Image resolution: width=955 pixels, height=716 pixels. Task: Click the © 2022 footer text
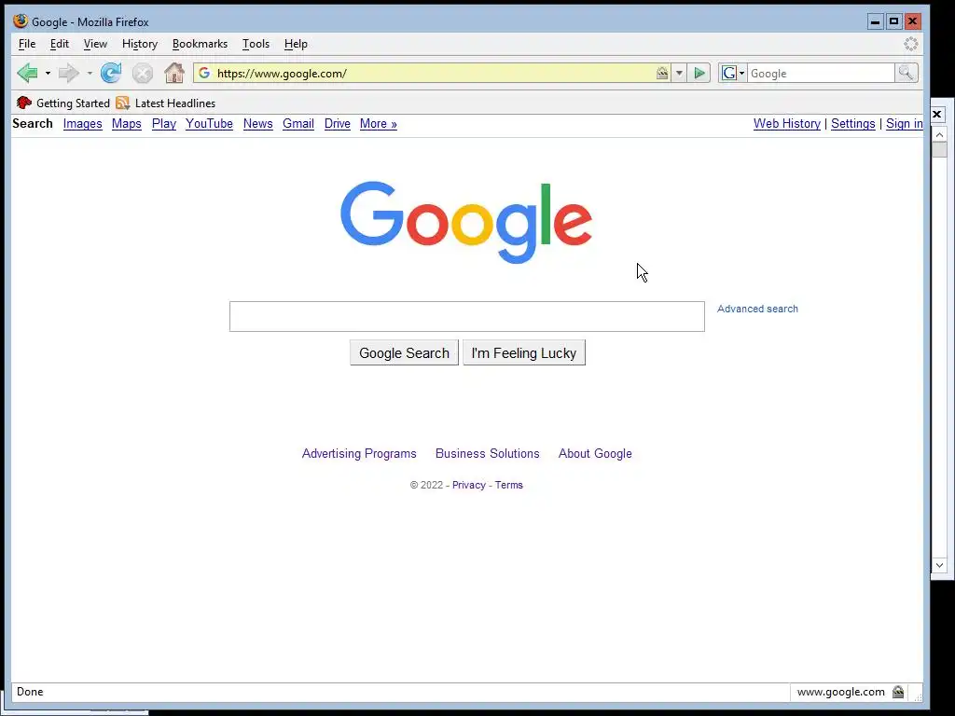426,485
